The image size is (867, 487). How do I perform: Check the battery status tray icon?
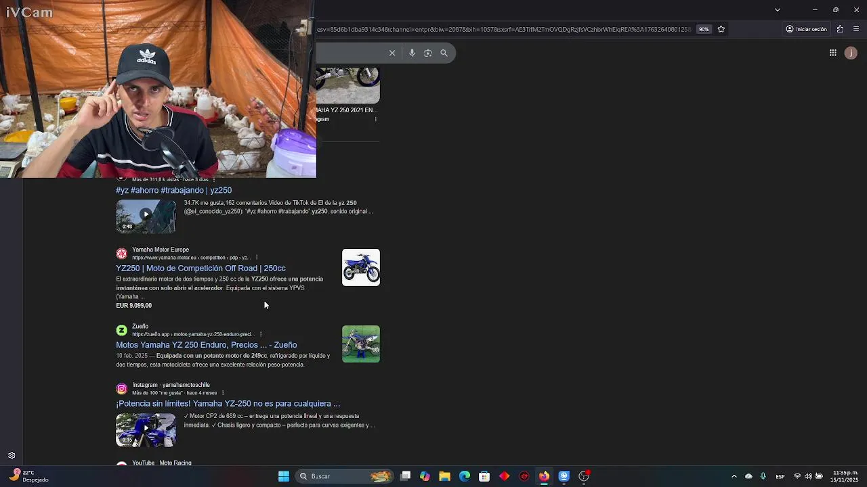(819, 476)
